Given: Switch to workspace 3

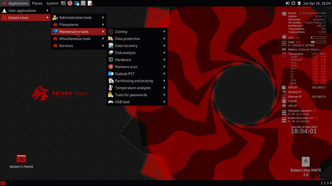Looking at the screenshot, I should point(328,183).
